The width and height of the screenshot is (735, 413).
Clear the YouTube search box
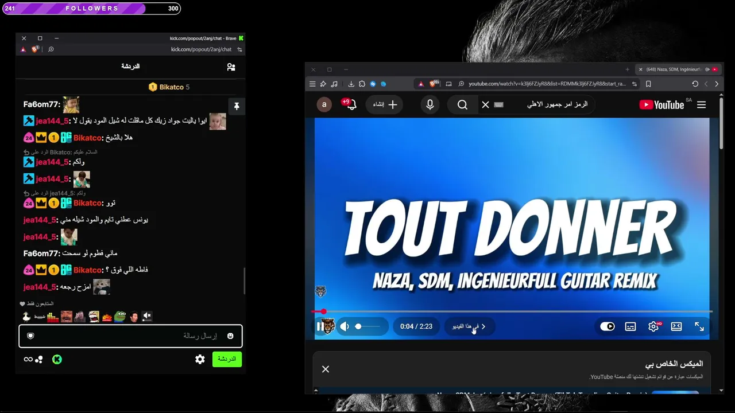point(485,104)
